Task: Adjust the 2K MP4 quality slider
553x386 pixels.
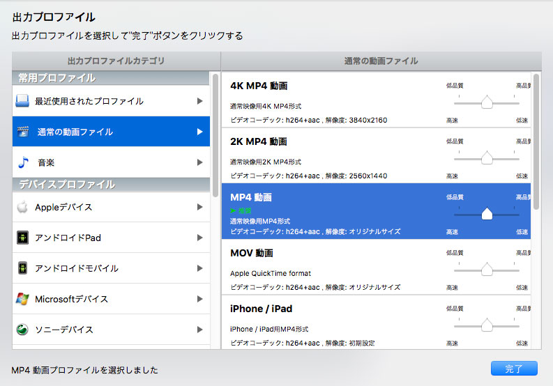Action: [x=487, y=157]
